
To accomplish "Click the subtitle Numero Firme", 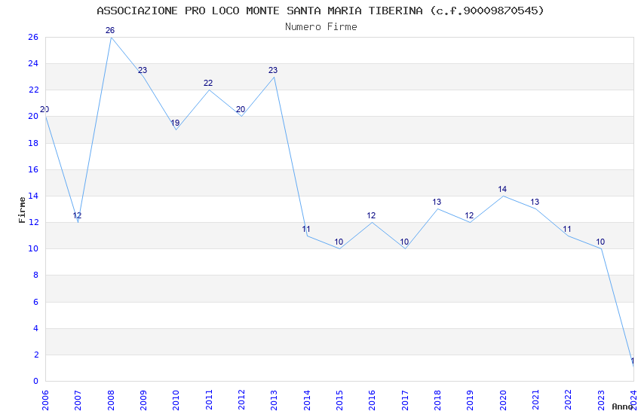I will [x=321, y=27].
